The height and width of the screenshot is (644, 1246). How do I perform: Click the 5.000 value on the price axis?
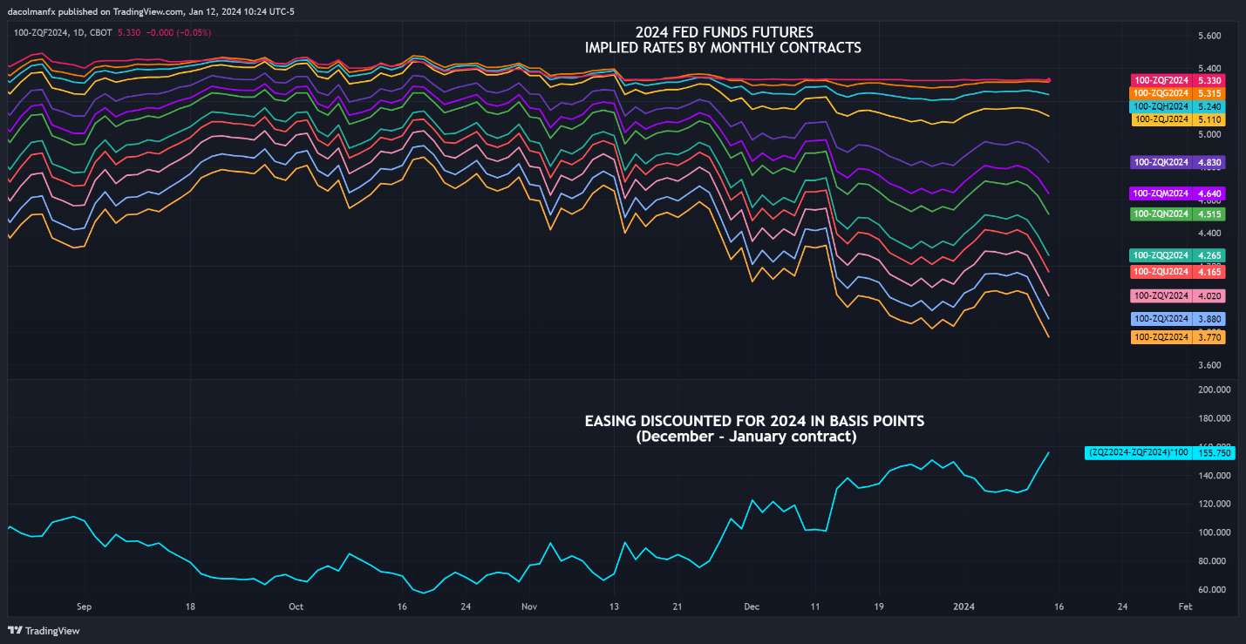1208,135
